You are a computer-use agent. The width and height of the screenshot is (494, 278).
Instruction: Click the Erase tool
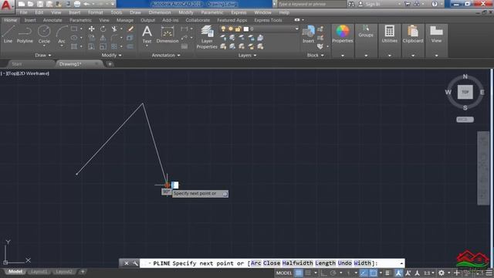point(130,29)
